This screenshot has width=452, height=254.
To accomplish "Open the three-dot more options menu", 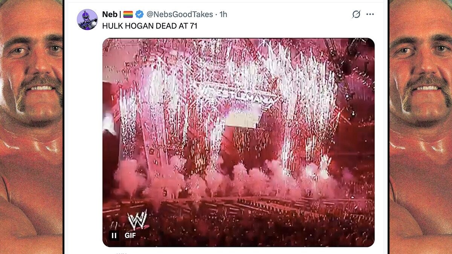I will tap(370, 14).
